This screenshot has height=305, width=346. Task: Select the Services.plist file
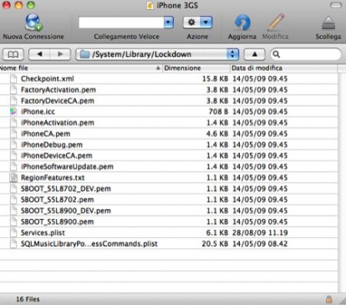tap(43, 233)
